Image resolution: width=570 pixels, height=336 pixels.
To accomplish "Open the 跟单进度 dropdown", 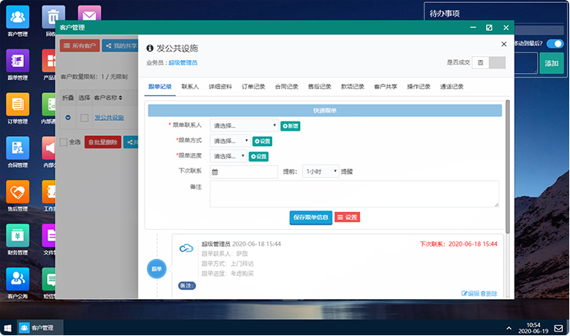I will click(228, 156).
